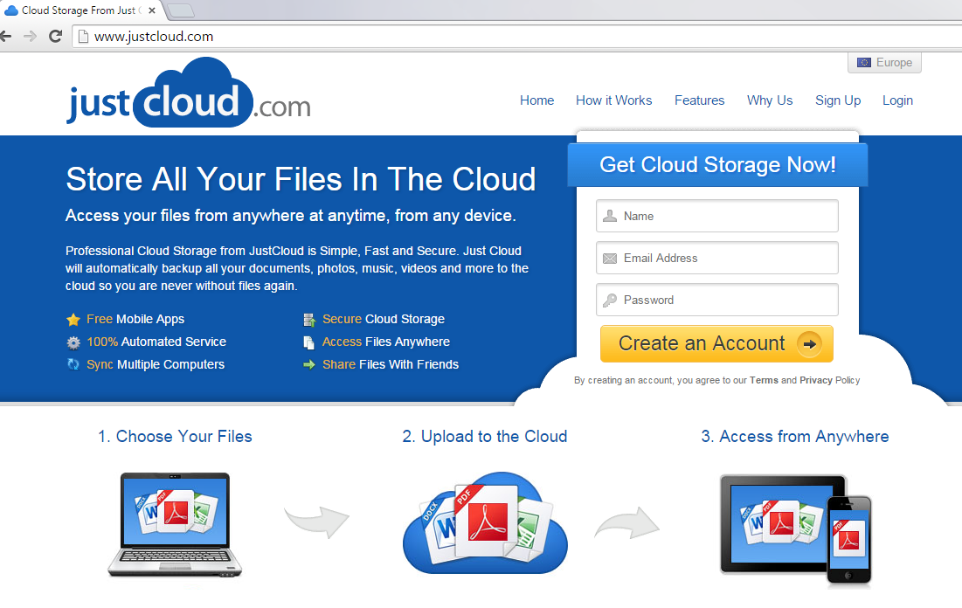Click the laptop files illustration
This screenshot has width=962, height=608.
pyautogui.click(x=174, y=524)
